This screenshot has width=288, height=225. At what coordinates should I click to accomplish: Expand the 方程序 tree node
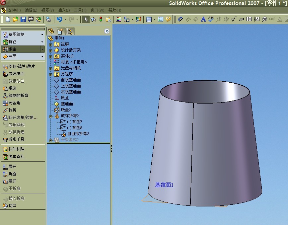[x=50, y=75]
